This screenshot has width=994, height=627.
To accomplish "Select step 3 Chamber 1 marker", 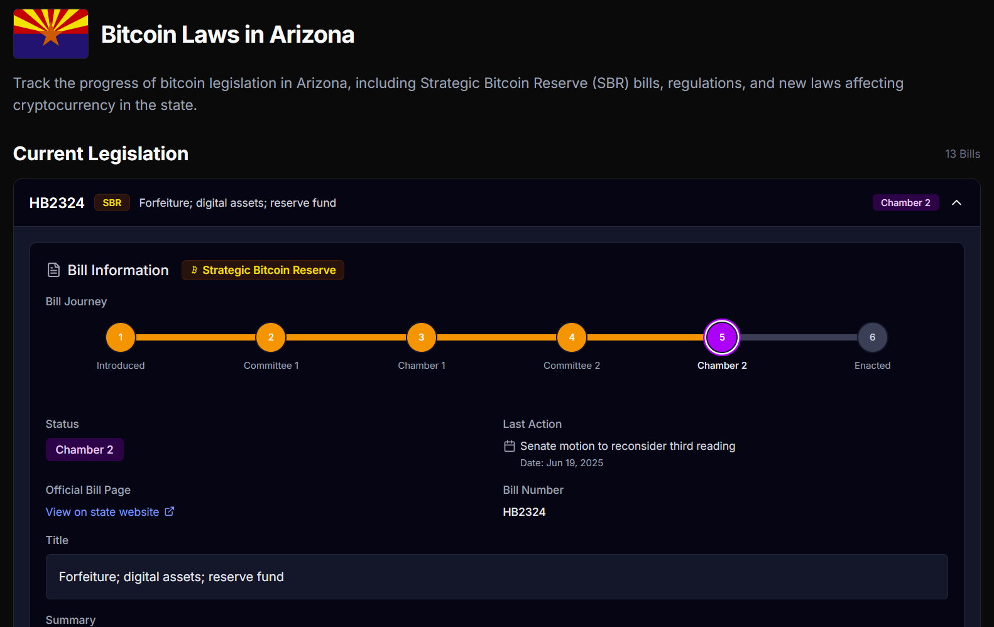I will [421, 337].
